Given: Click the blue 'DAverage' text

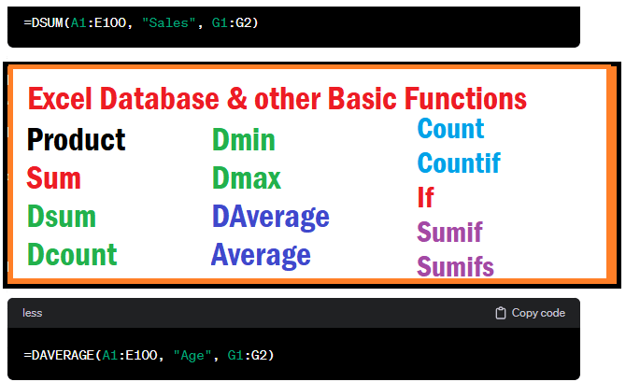Looking at the screenshot, I should tap(271, 217).
